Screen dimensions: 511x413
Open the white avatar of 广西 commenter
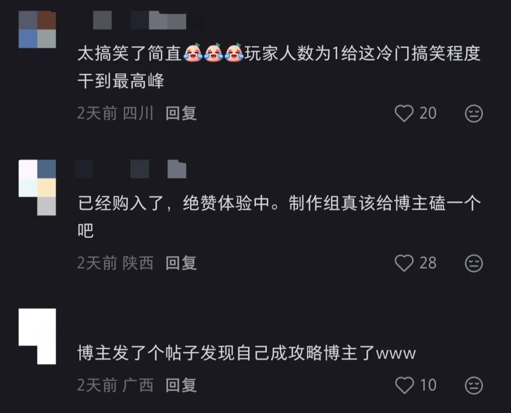37,336
